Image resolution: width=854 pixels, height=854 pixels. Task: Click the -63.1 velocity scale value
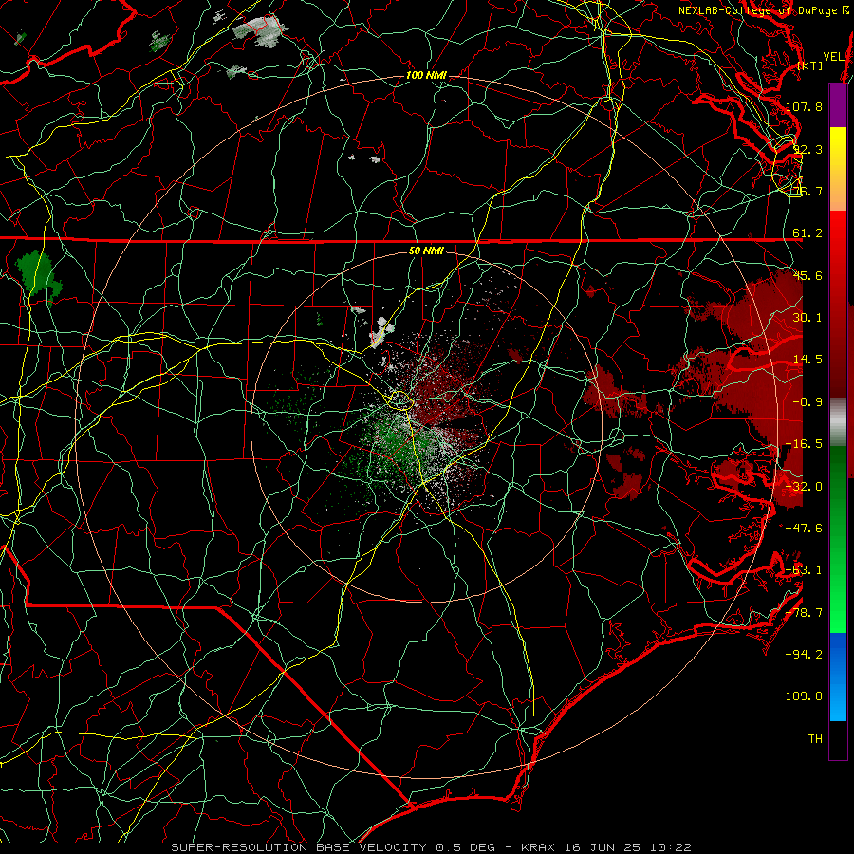point(804,570)
